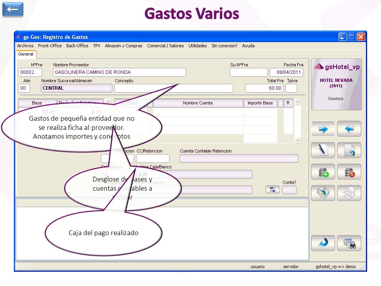
Task: Click the Nombre Proveedor field
Action: pyautogui.click(x=119, y=72)
